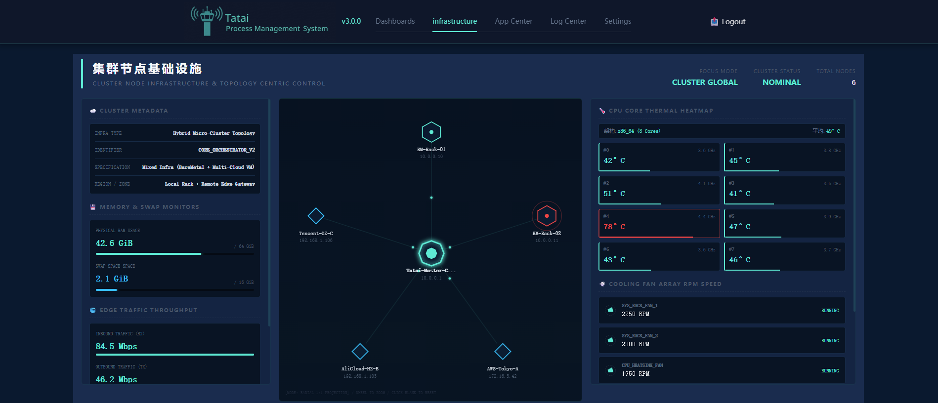Select CPU core #7 tile at 46°C

click(x=784, y=256)
